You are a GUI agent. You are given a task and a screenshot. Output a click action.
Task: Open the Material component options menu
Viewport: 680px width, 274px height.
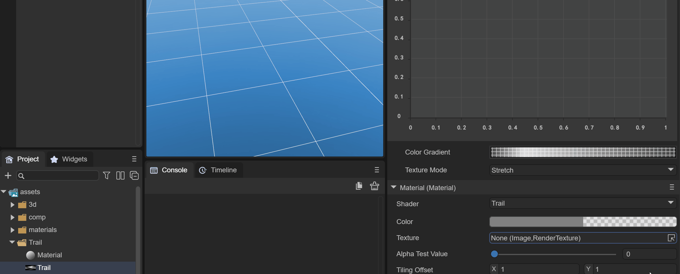[x=672, y=188]
